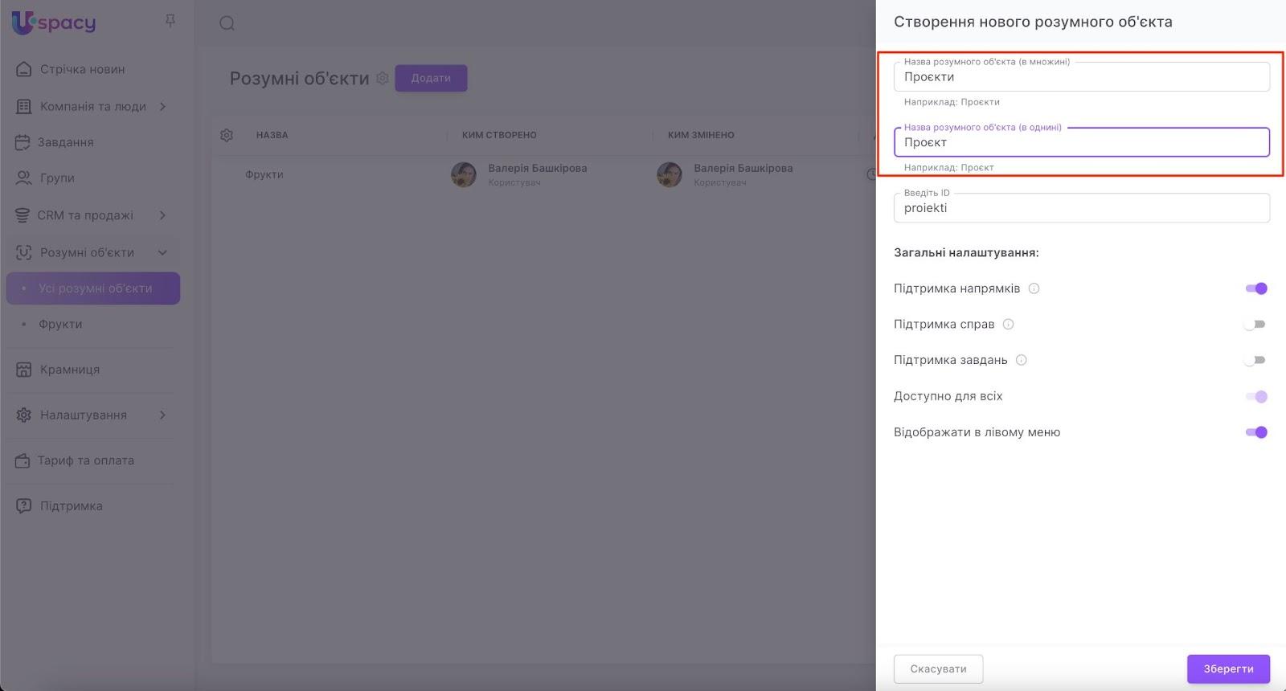Click the НАЗВА column header
The width and height of the screenshot is (1286, 691).
point(272,135)
